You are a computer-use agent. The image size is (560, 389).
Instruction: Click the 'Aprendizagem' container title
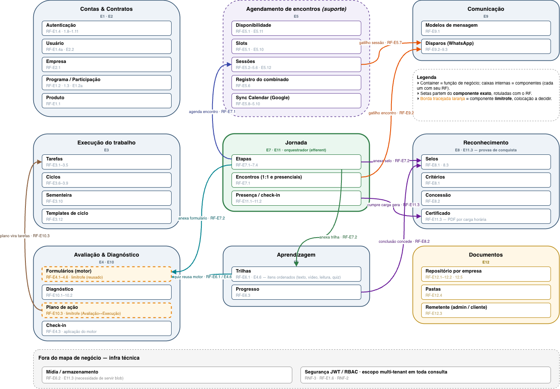pos(296,255)
